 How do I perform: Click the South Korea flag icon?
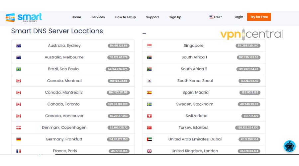click(x=149, y=81)
